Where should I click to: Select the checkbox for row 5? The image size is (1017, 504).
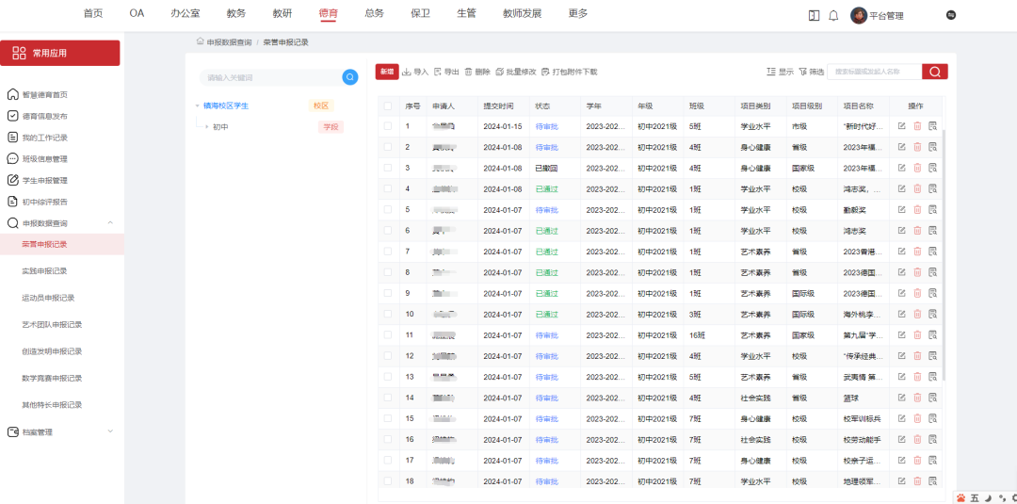pos(388,209)
